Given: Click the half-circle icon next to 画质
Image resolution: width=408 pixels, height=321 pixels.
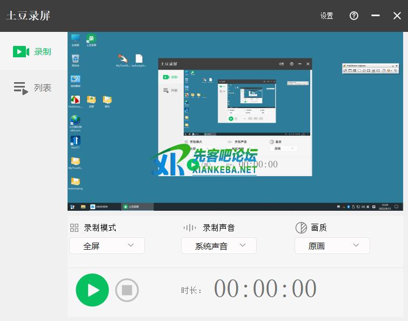Looking at the screenshot, I should click(301, 228).
